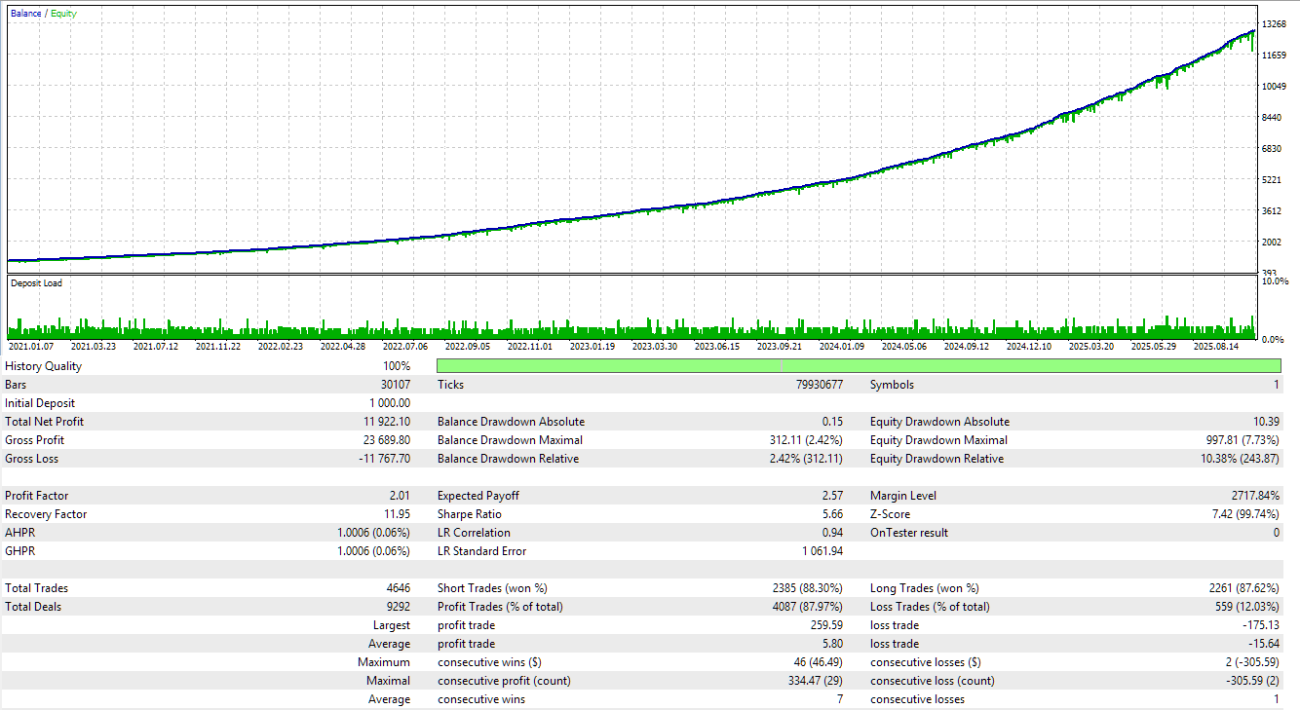This screenshot has height=710, width=1300.
Task: Click the Symbols value 1
Action: coord(1277,385)
